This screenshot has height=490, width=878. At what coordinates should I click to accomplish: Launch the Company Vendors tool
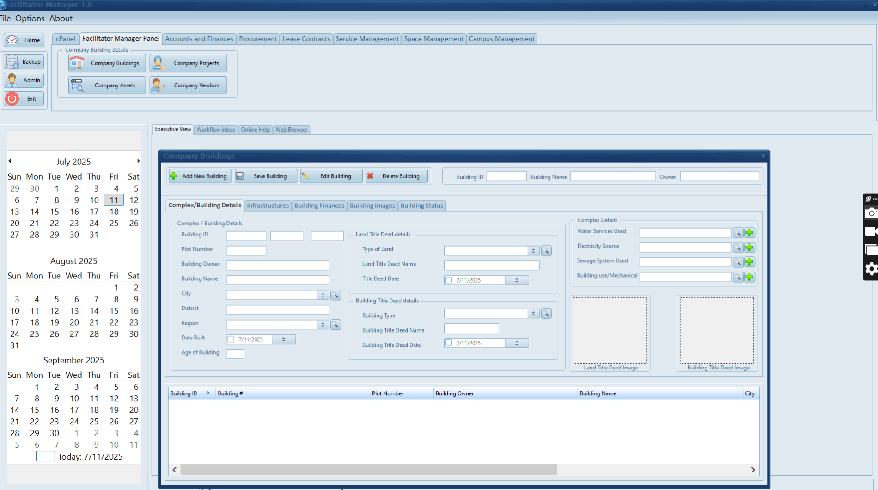point(188,85)
